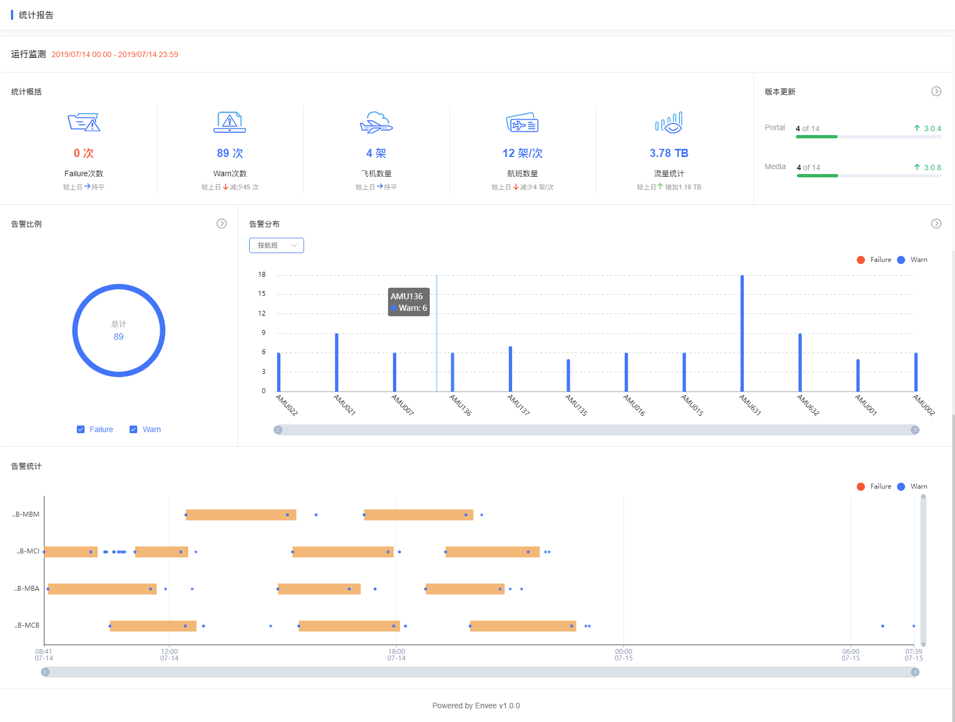
Task: Click the AMU631 bar in distribution chart
Action: point(742,333)
